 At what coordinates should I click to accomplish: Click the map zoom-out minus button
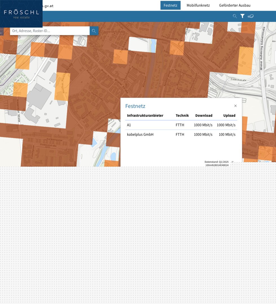click(x=1, y=32)
